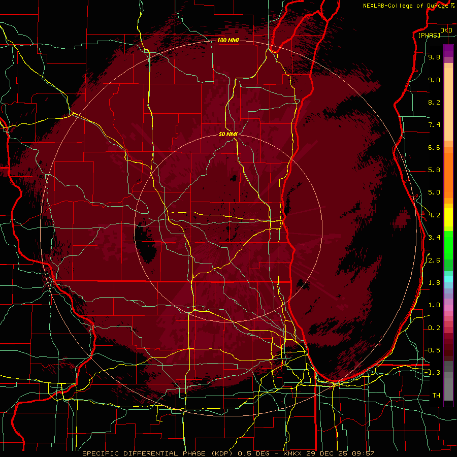Click the yellow band of the color bar

448,217
